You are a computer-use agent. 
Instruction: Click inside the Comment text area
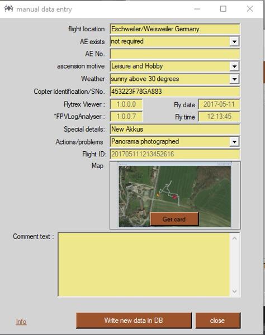[144, 265]
